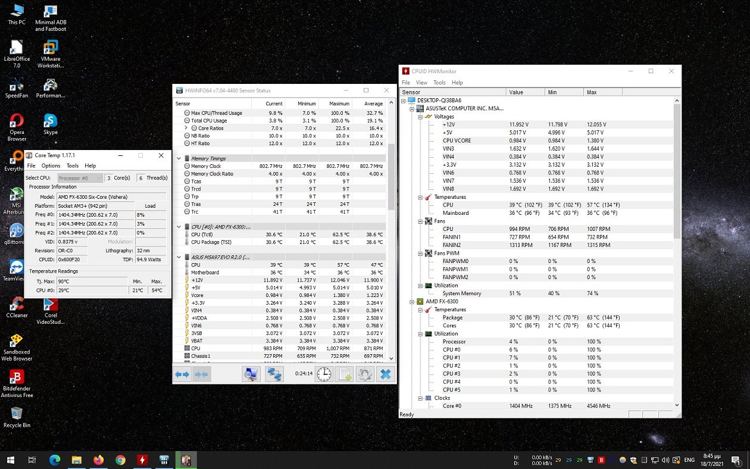
Task: Click the clock reset icon in HWiNFO64
Action: coord(324,374)
